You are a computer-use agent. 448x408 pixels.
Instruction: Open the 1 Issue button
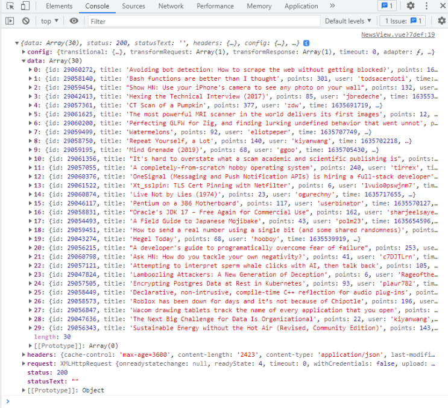coord(402,21)
